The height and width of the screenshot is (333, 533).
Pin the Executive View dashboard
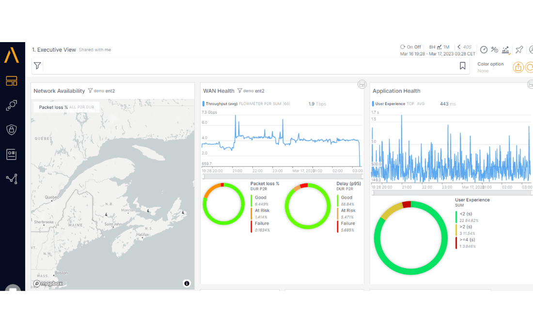[x=519, y=49]
